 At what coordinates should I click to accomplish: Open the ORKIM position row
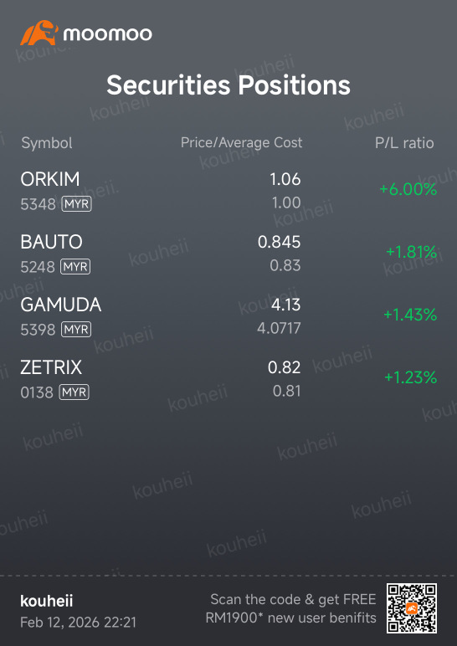pyautogui.click(x=228, y=191)
